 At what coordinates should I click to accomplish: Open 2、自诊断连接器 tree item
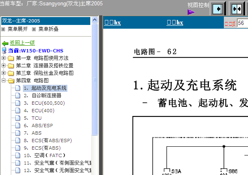tap(42, 96)
